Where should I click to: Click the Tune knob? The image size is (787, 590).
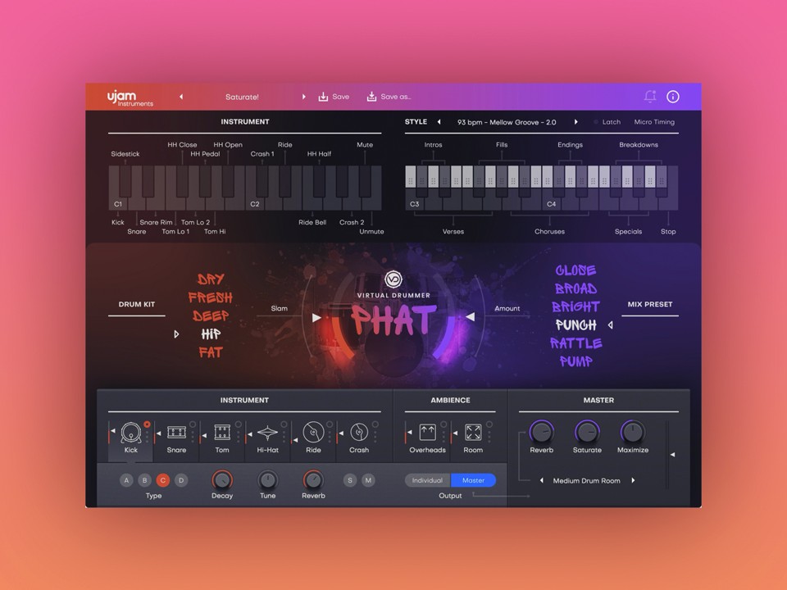click(x=267, y=480)
